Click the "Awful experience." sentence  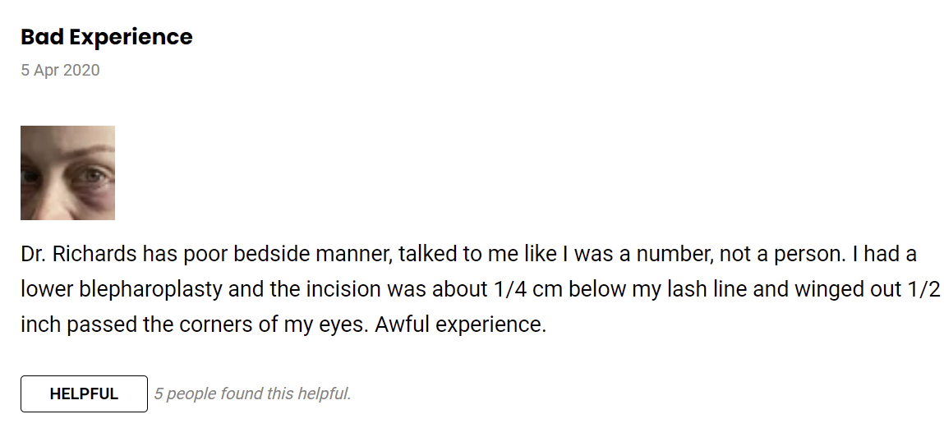[x=461, y=325]
